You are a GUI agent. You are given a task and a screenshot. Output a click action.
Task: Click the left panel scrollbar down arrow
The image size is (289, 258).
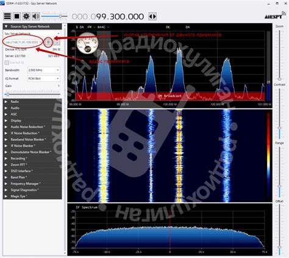click(x=65, y=253)
